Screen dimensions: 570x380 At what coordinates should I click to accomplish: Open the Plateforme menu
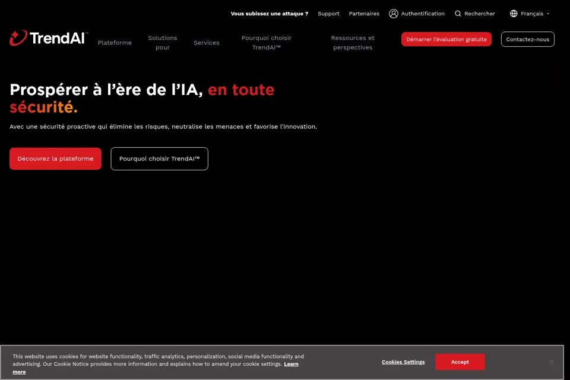[115, 43]
